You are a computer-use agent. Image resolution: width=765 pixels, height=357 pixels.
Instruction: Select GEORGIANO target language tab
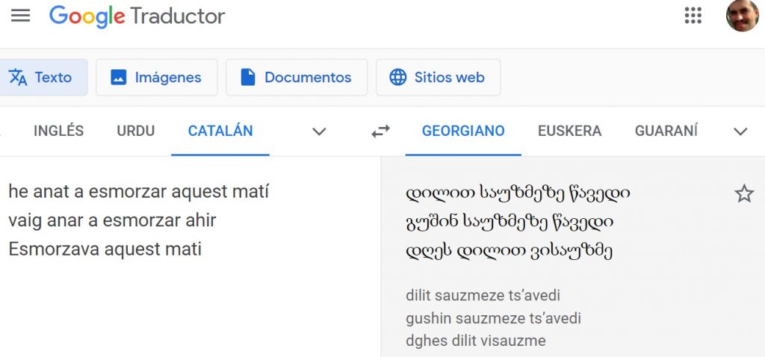pyautogui.click(x=463, y=131)
